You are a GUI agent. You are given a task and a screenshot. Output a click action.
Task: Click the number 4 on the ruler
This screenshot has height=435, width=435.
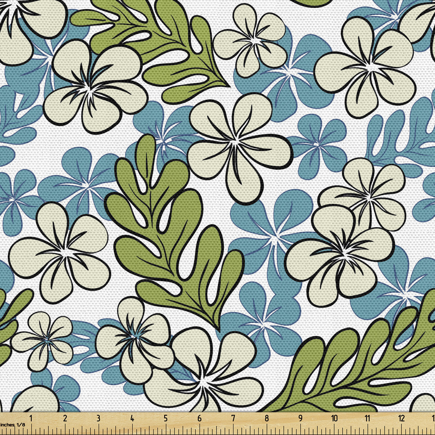pyautogui.click(x=132, y=418)
